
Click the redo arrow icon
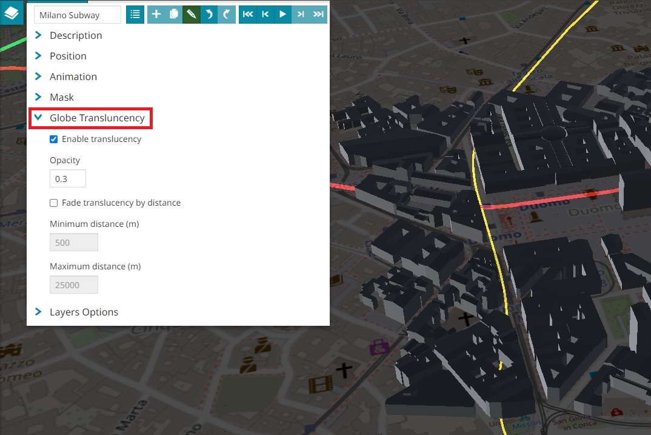[x=227, y=15]
